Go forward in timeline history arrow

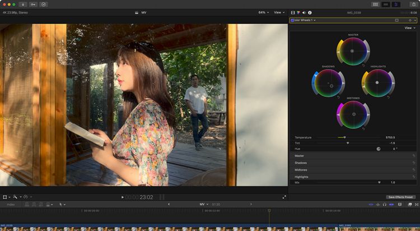tap(251, 204)
